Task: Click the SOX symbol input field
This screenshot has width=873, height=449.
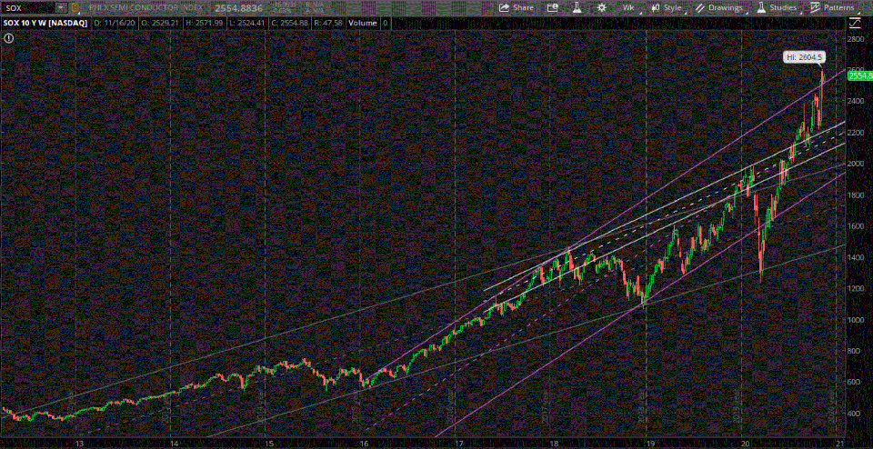Action: tap(28, 8)
